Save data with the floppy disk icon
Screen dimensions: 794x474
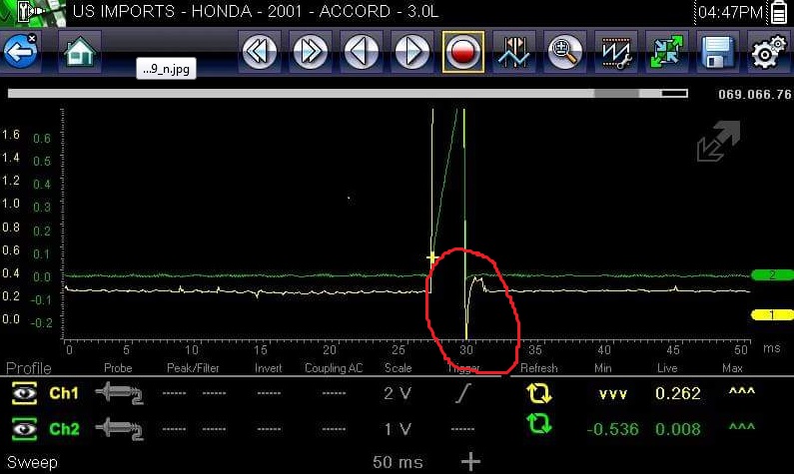click(x=716, y=52)
